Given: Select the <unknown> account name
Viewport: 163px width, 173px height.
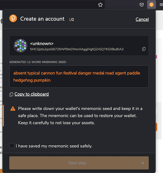Looking at the screenshot, I should 42,44.
